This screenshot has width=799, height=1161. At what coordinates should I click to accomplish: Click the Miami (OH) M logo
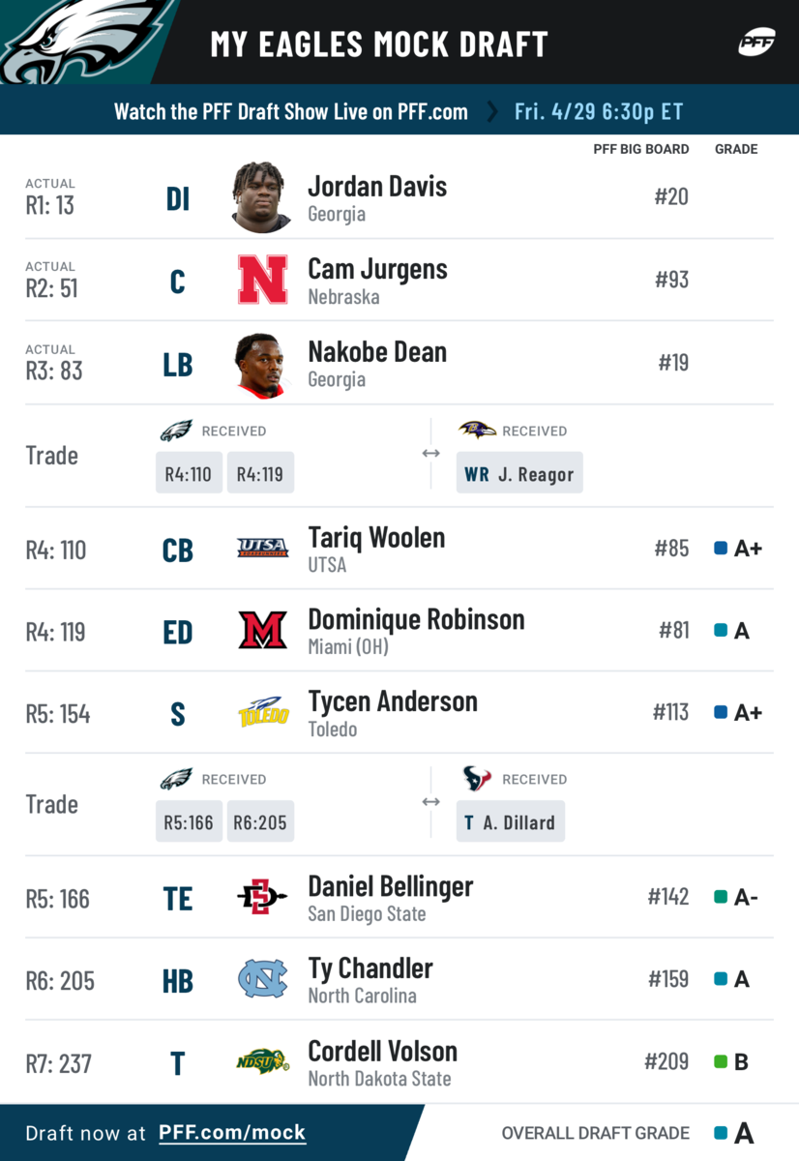pos(262,630)
